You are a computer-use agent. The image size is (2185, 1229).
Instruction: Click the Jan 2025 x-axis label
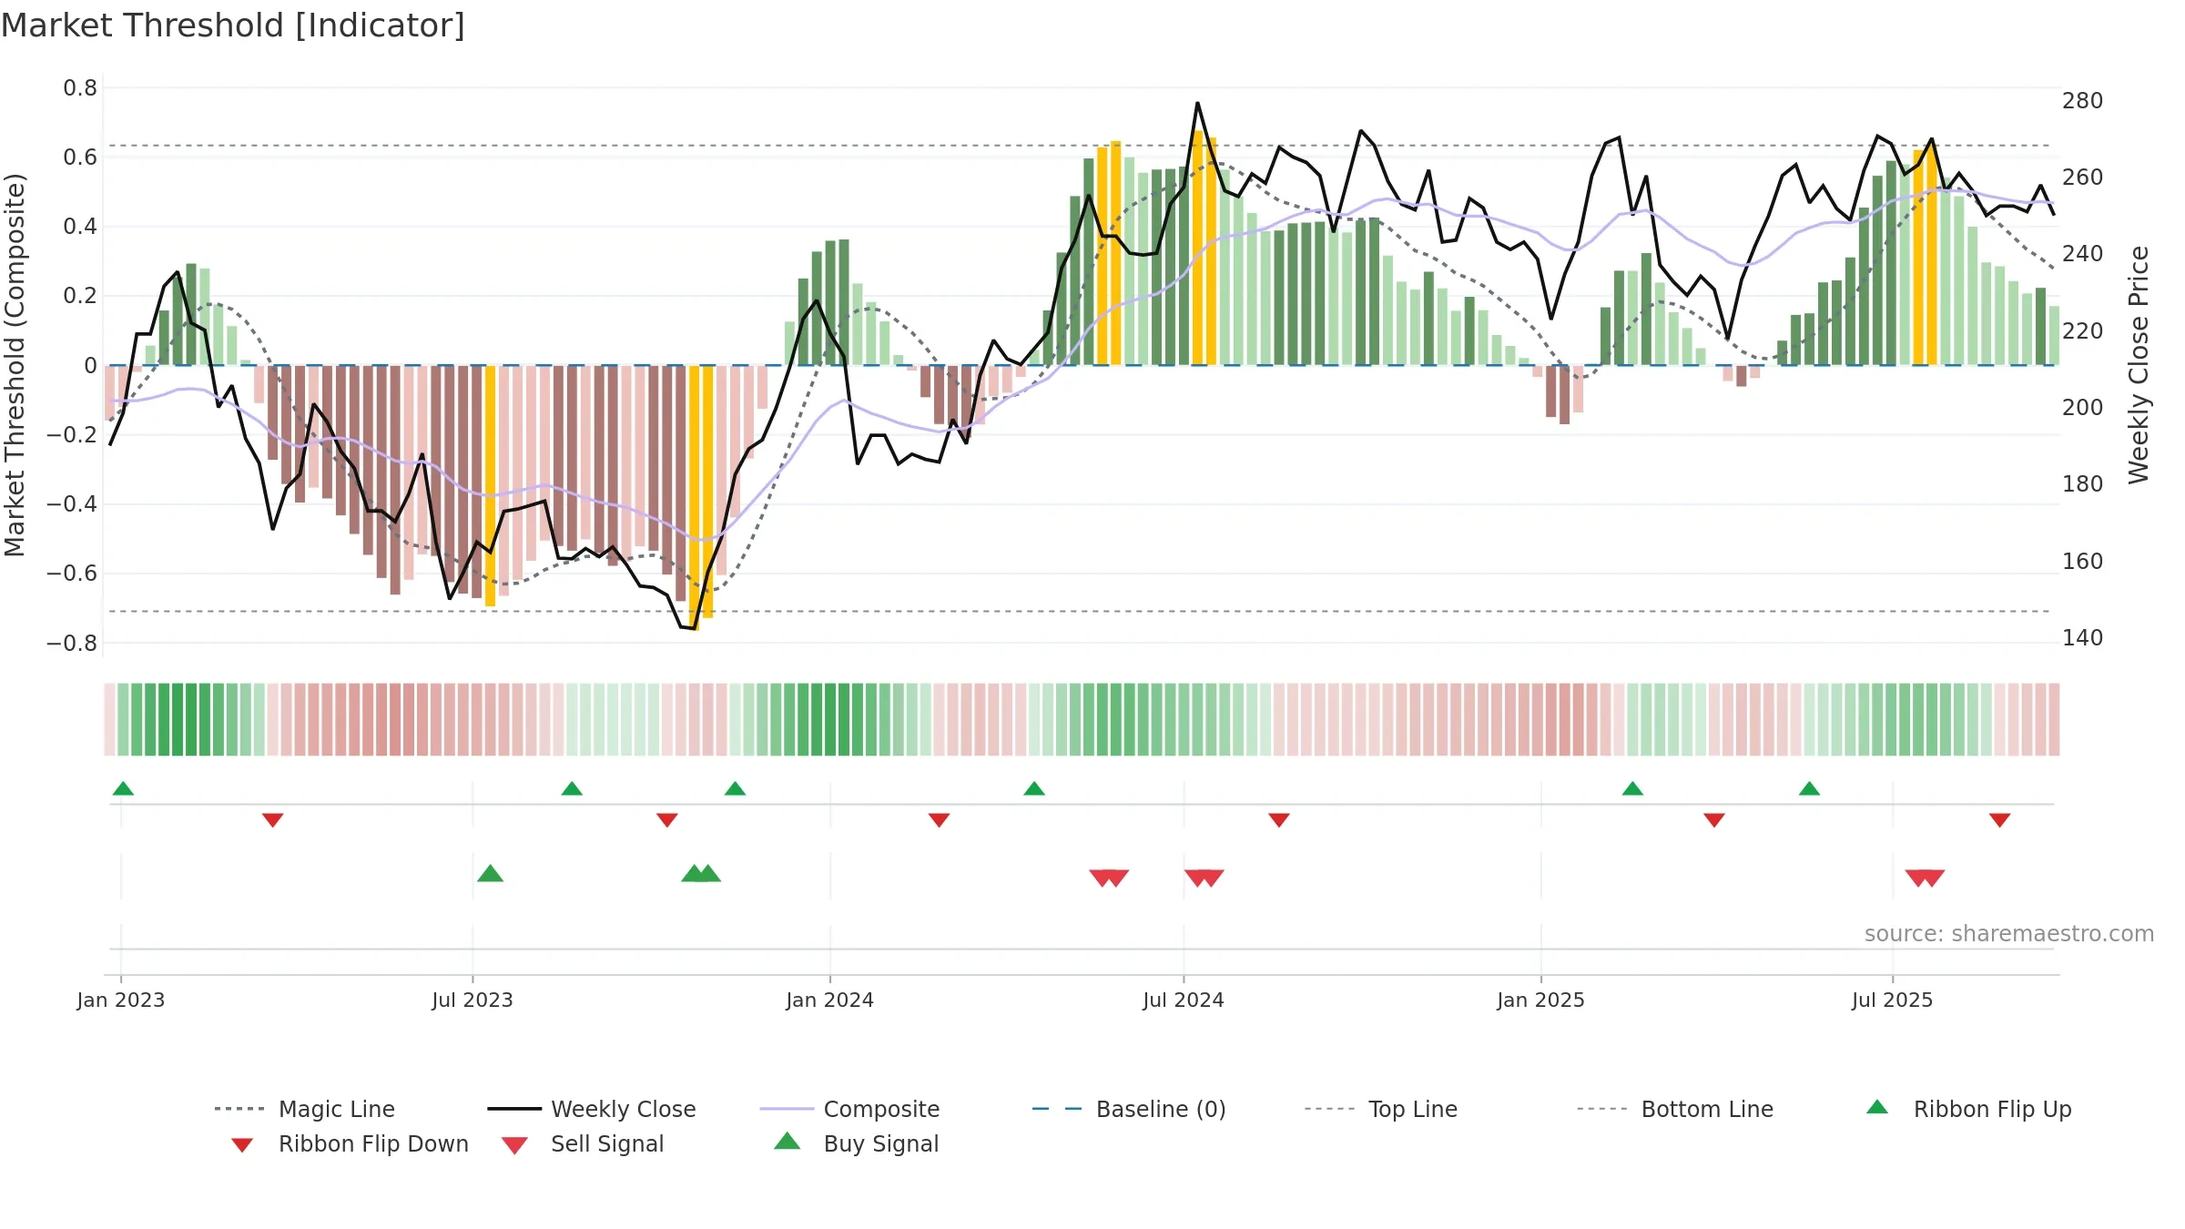1540,1000
